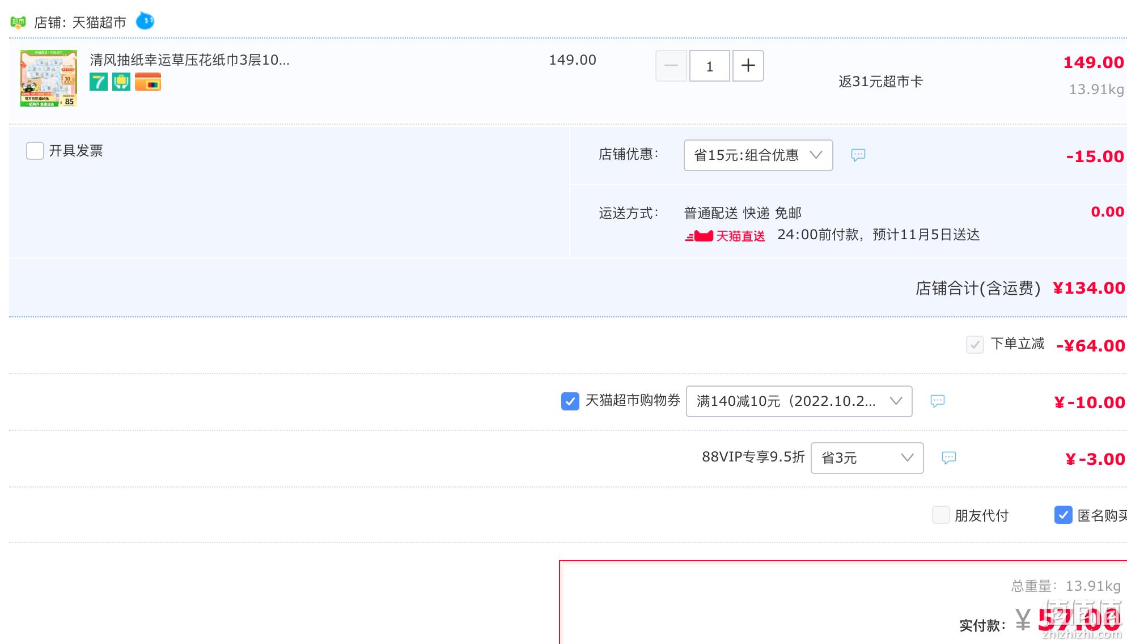The image size is (1127, 644).
Task: Click the orange credit card badge icon
Action: [148, 82]
